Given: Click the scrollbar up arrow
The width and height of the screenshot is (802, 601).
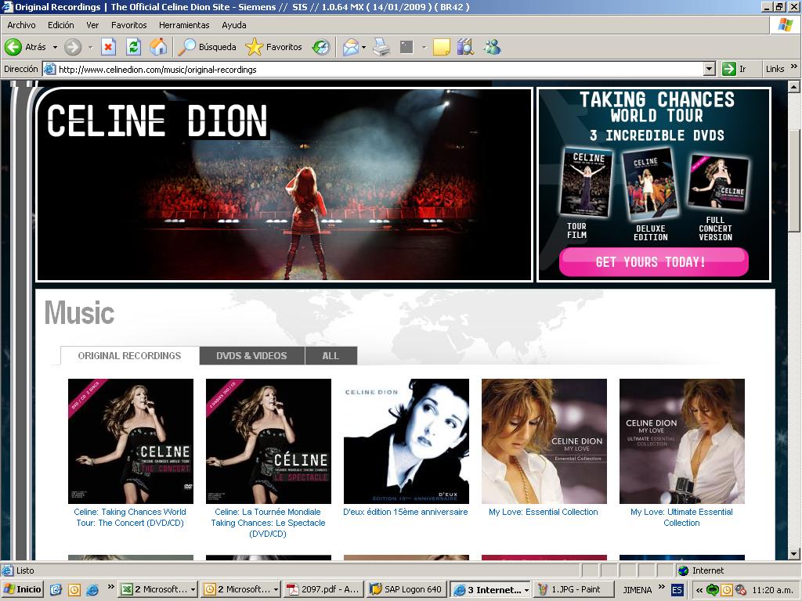Looking at the screenshot, I should tap(794, 87).
